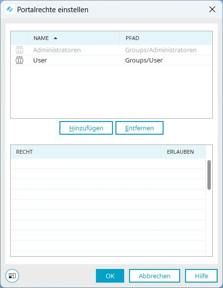This screenshot has height=288, width=223.
Task: Toggle the NAME column sort arrow
Action: click(56, 38)
